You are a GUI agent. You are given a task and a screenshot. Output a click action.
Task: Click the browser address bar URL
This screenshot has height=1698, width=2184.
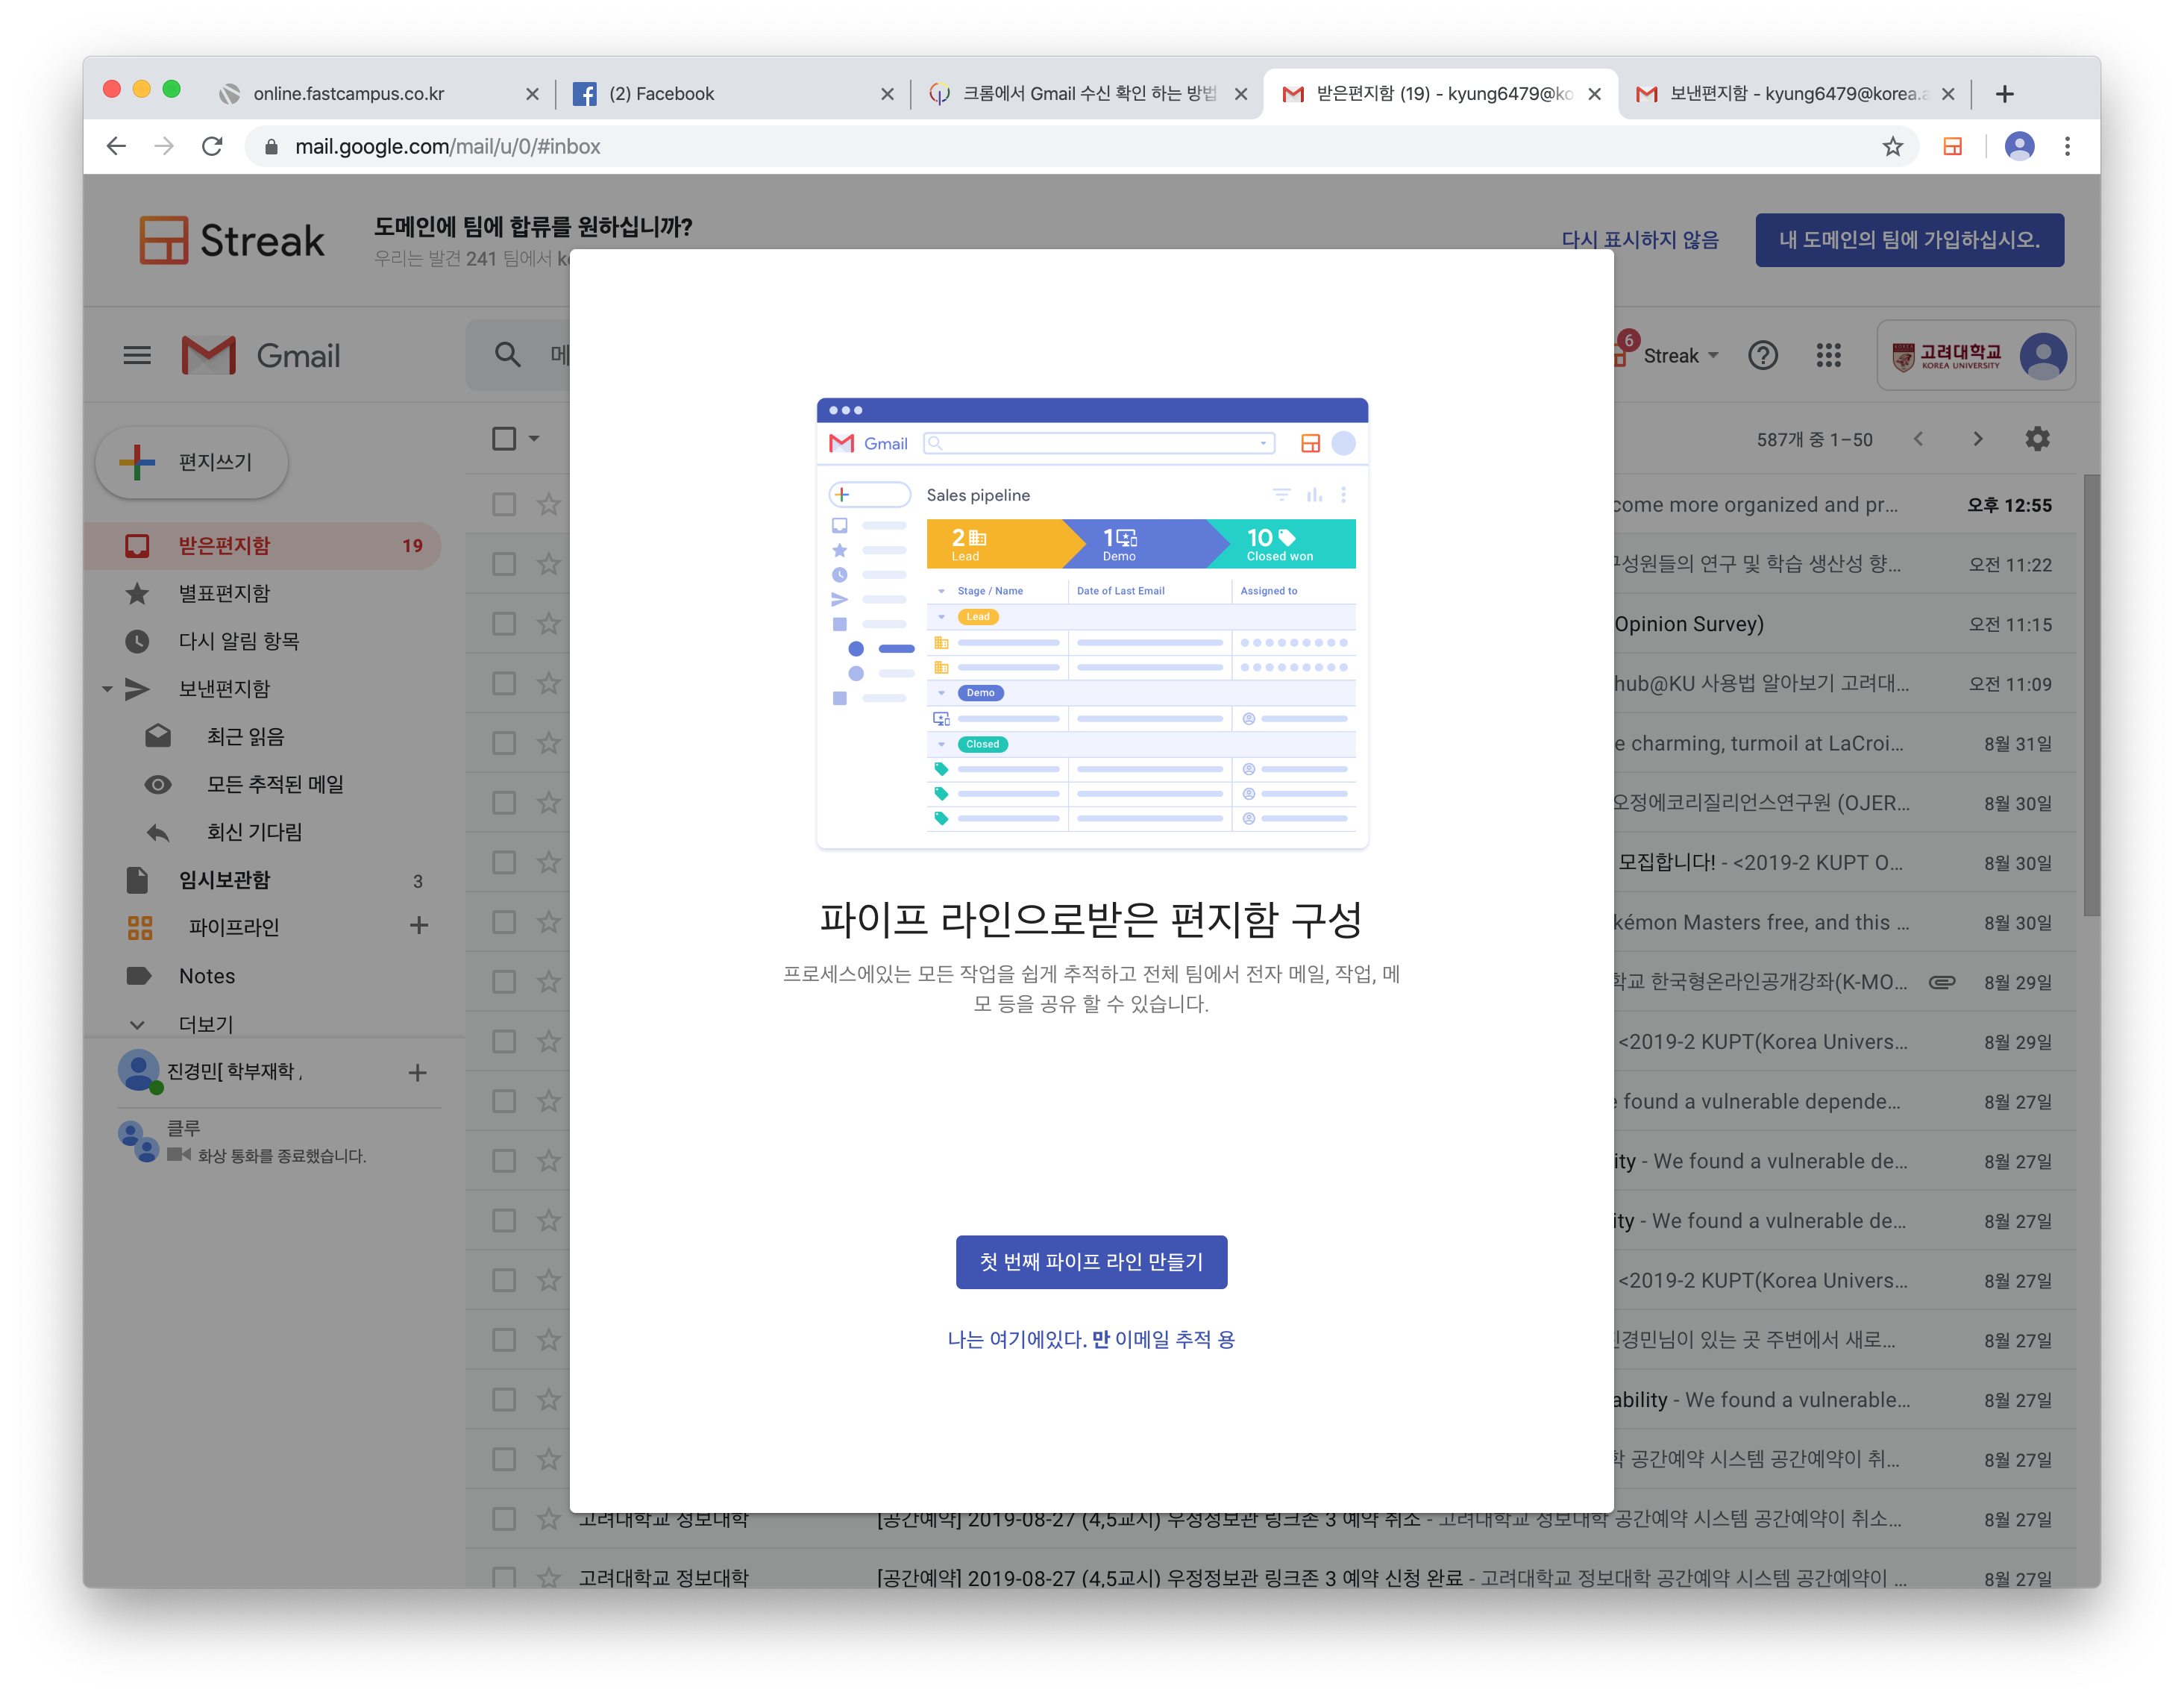pyautogui.click(x=448, y=147)
